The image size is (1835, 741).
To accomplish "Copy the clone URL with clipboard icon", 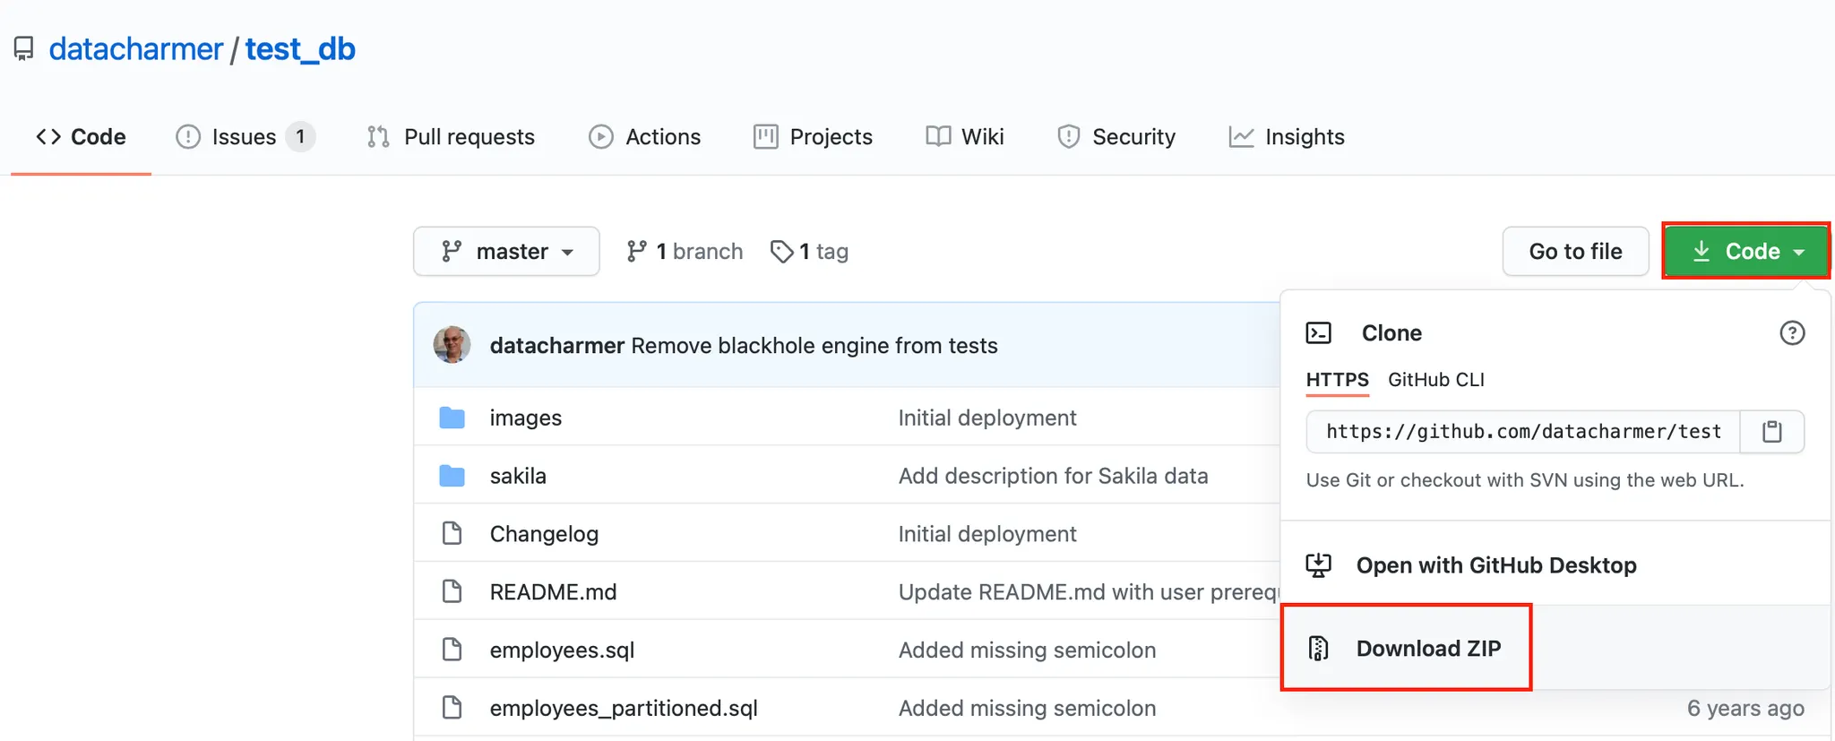I will click(x=1771, y=432).
